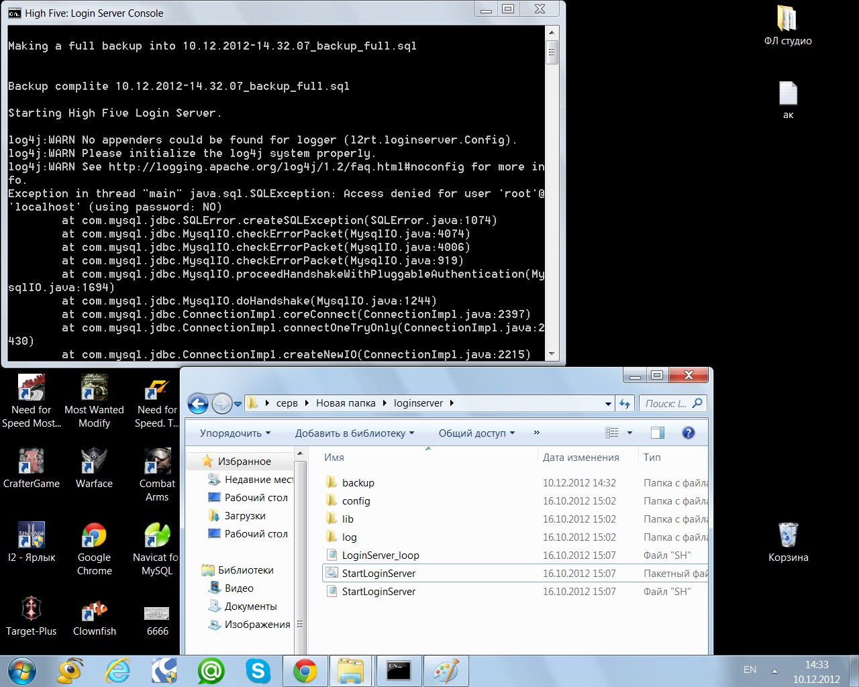Select the ак file on desktop

788,100
